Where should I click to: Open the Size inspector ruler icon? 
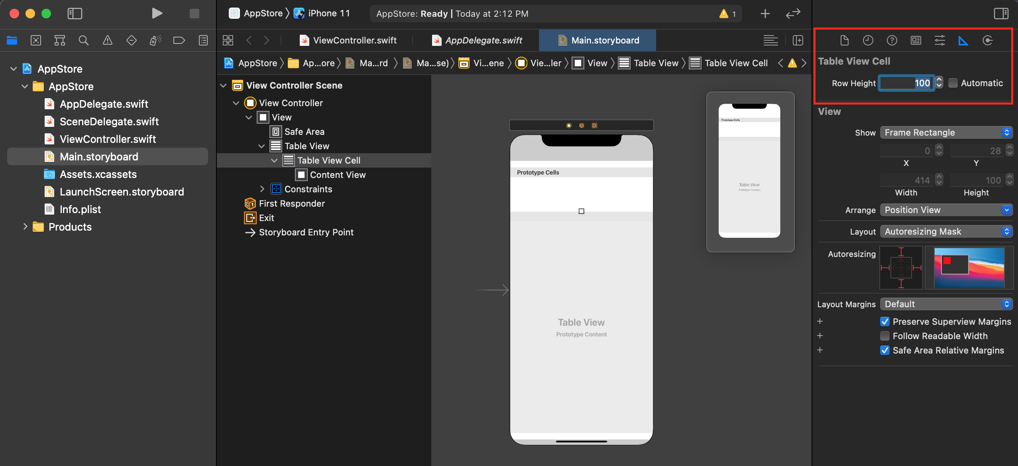point(963,40)
